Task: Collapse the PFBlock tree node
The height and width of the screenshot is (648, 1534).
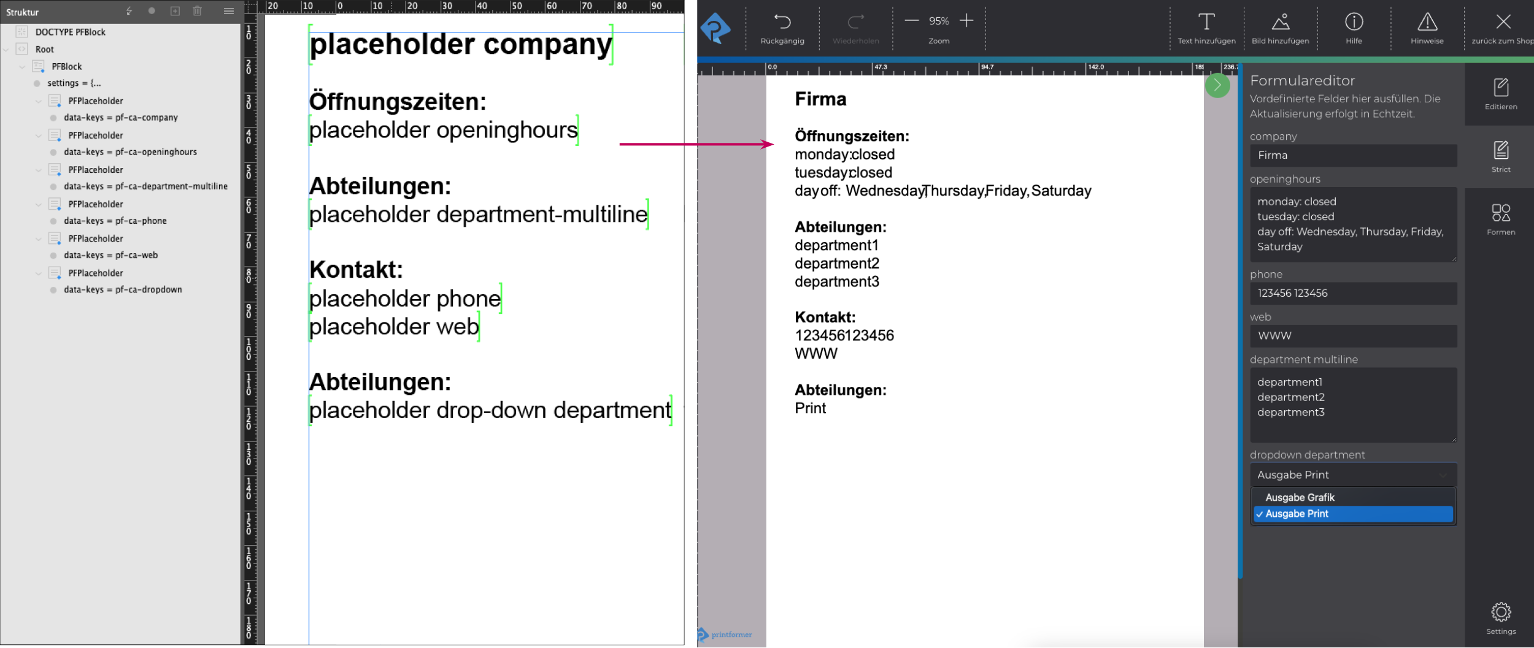Action: 22,66
